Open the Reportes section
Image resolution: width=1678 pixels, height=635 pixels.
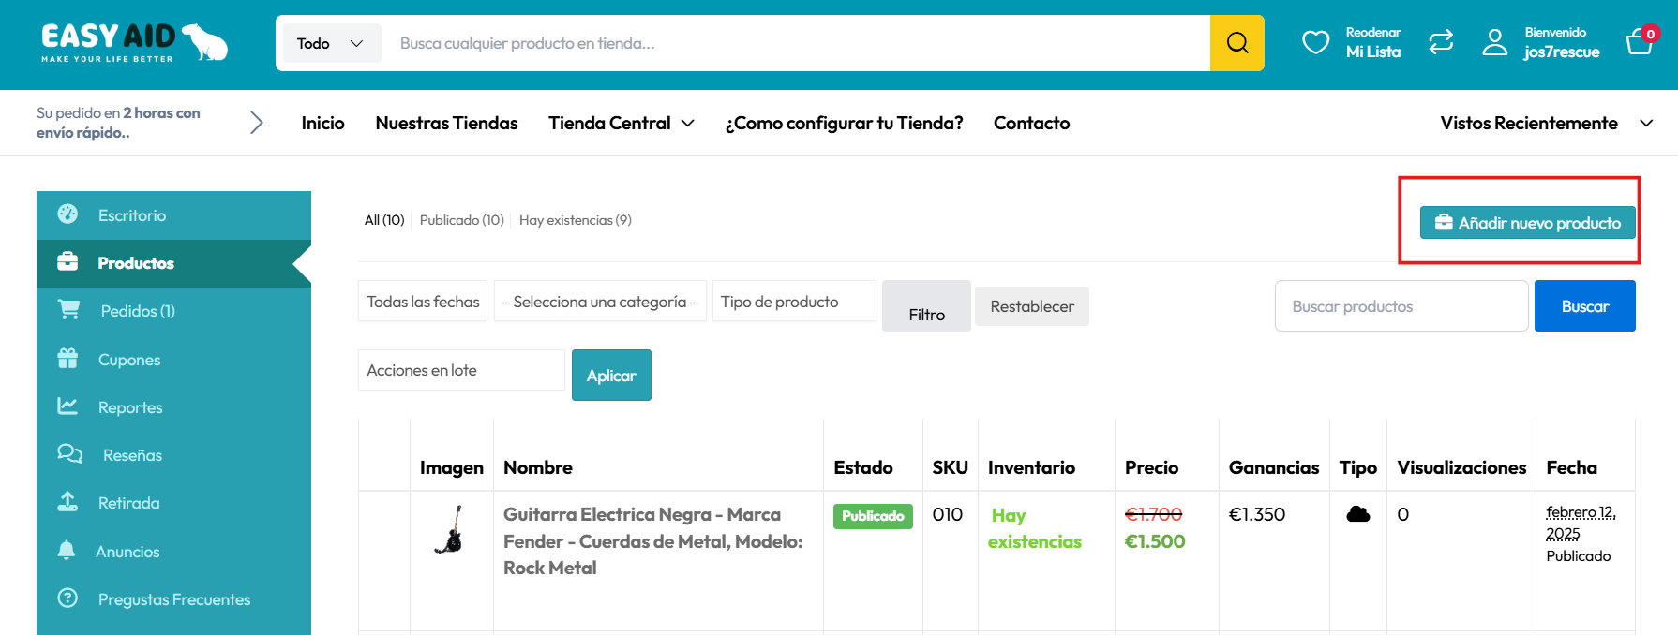coord(130,407)
